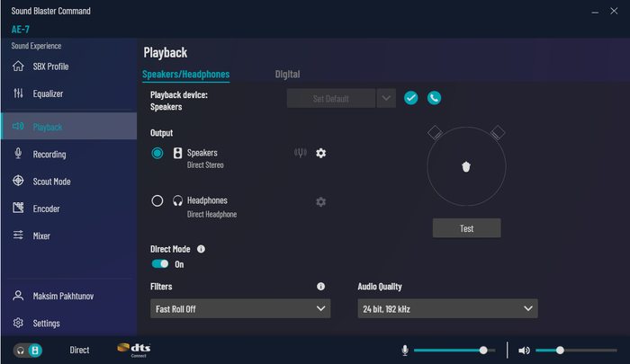Minimize the Sound Blaster Command window
The image size is (630, 364).
pos(595,12)
